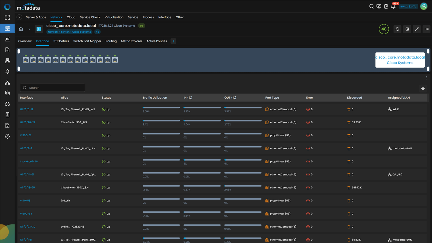Open the clipboard tasks icon in header
Screen dimensions: 432x243
[386, 6]
